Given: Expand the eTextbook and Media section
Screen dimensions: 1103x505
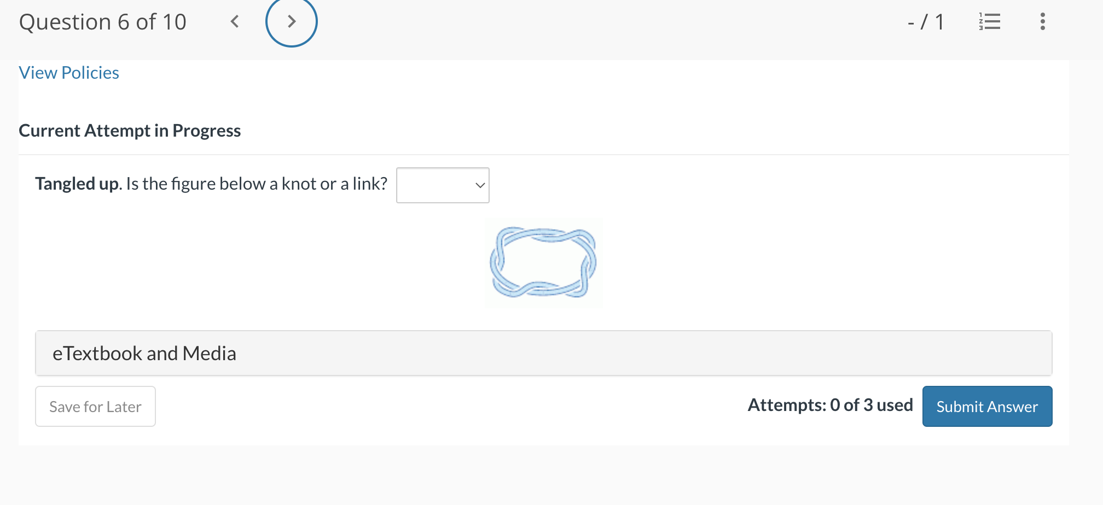Looking at the screenshot, I should tap(144, 353).
